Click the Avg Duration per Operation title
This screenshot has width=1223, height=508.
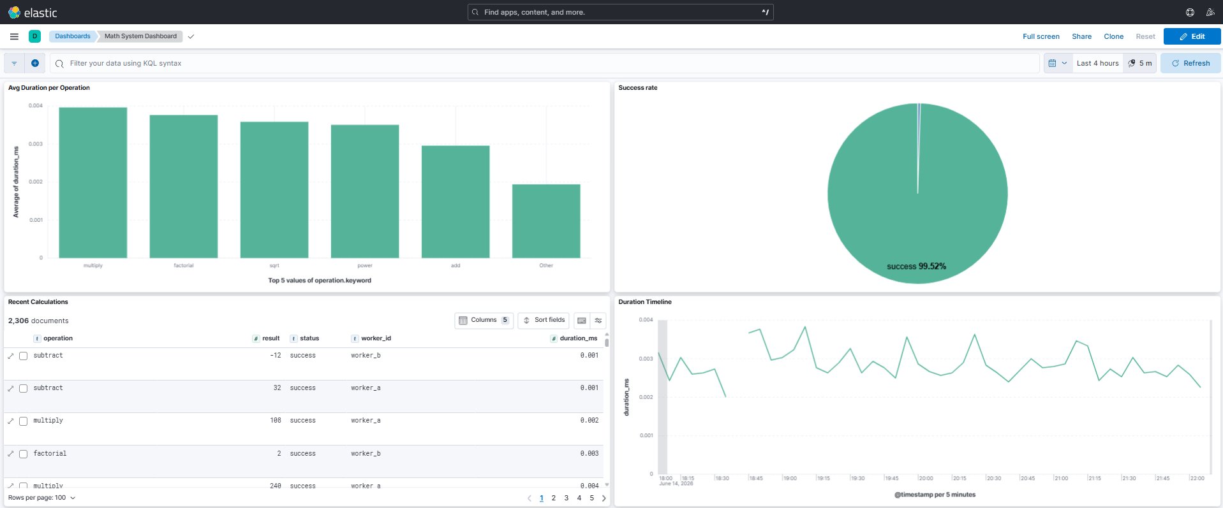click(48, 88)
